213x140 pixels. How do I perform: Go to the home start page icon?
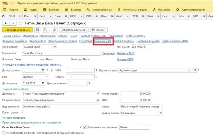point(3,16)
